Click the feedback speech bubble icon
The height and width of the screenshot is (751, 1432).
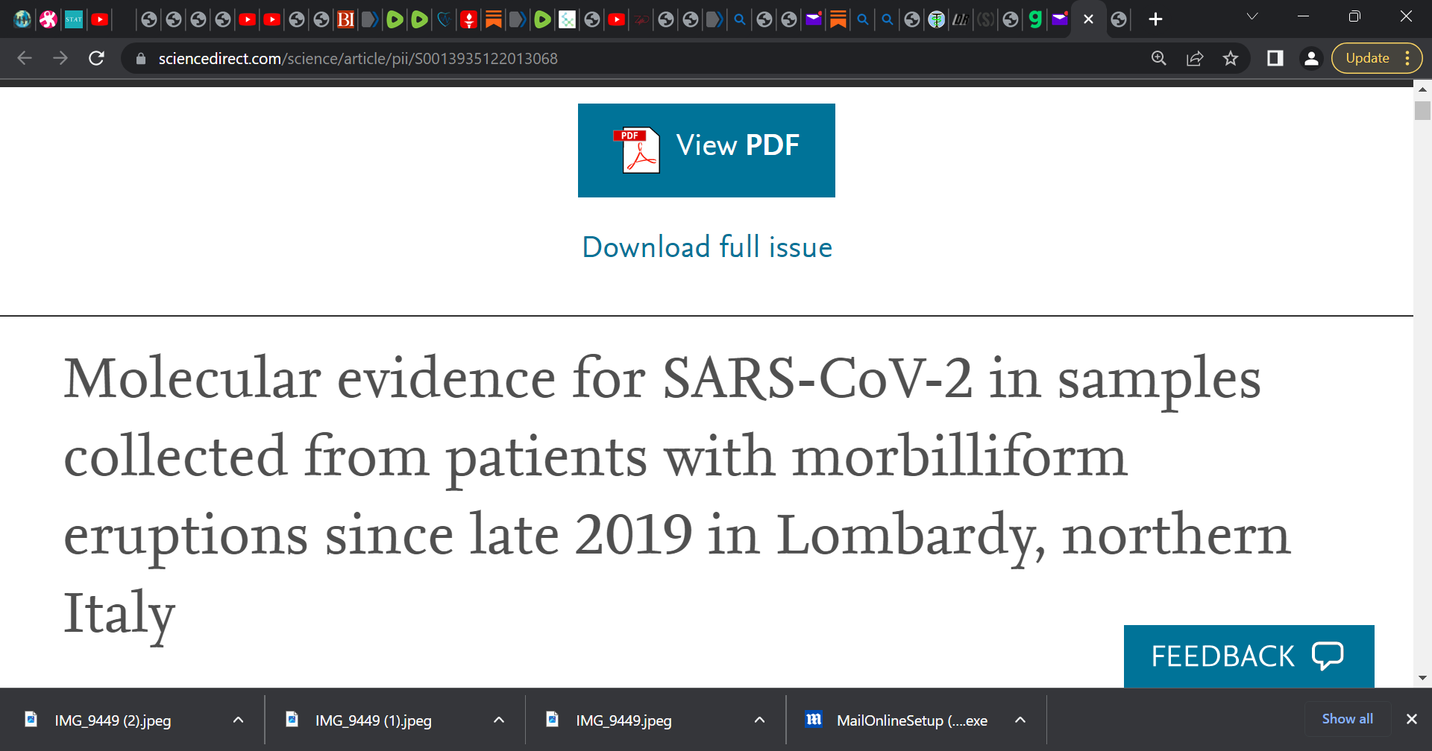(x=1328, y=656)
